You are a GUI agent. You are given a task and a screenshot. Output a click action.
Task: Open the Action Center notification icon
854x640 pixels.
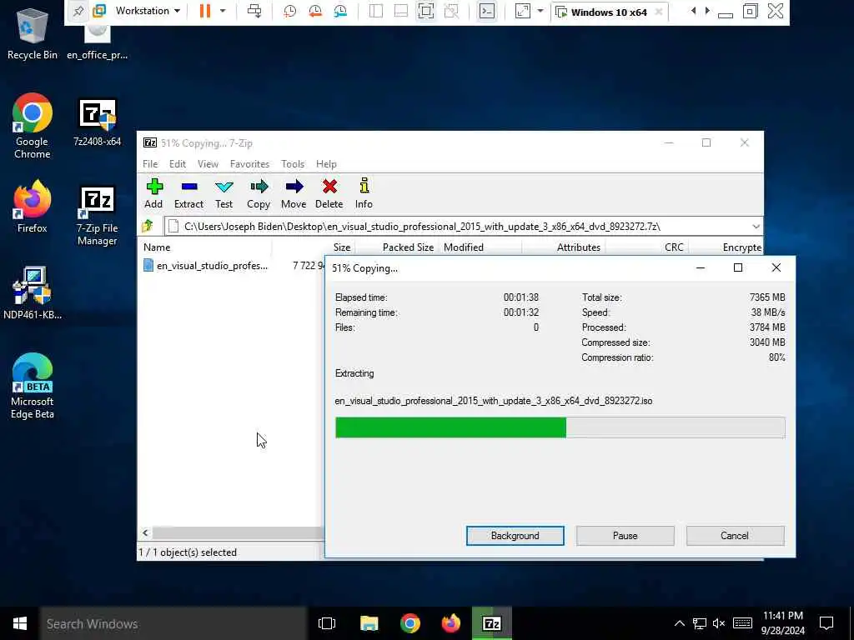click(x=826, y=623)
